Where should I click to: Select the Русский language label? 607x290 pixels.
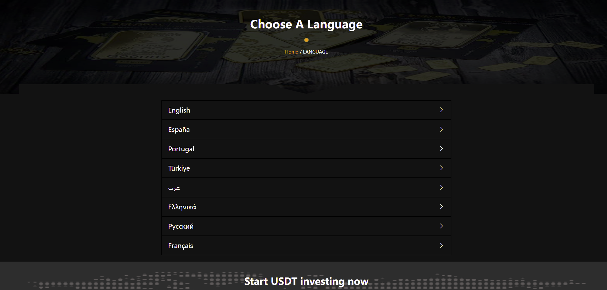[x=181, y=226]
